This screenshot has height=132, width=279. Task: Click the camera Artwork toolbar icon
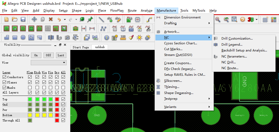coord(67,37)
